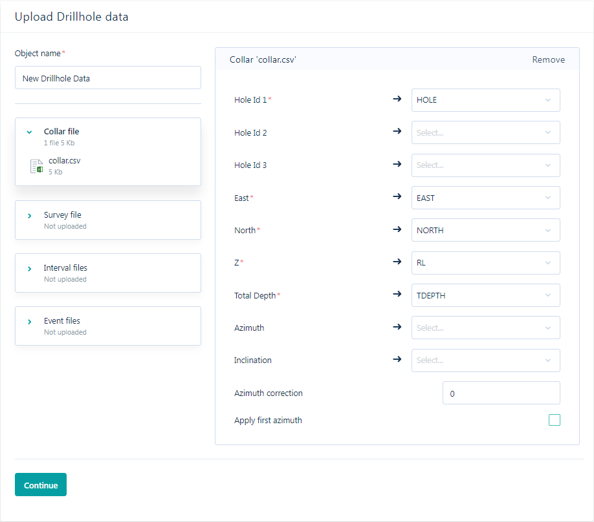Image resolution: width=594 pixels, height=522 pixels.
Task: Open the Inclination Select dropdown
Action: (x=486, y=360)
